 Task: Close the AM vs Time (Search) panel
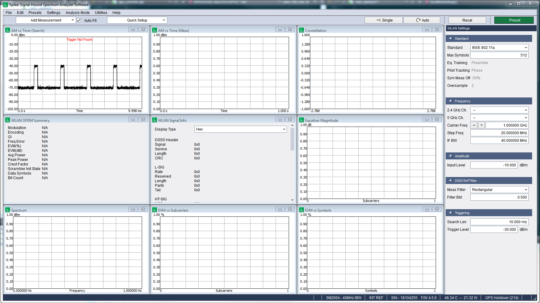143,29
